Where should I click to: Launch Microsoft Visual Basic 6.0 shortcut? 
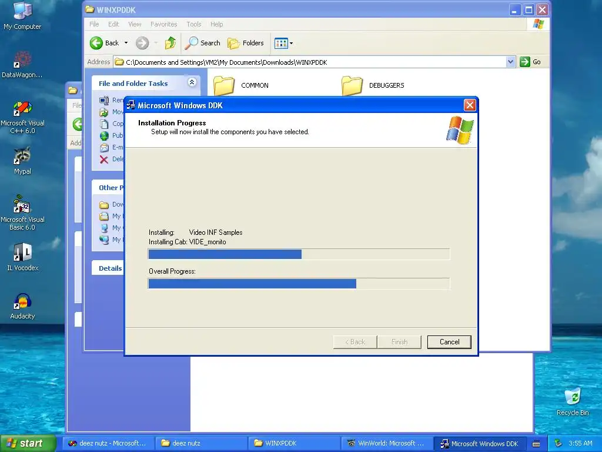[22, 213]
